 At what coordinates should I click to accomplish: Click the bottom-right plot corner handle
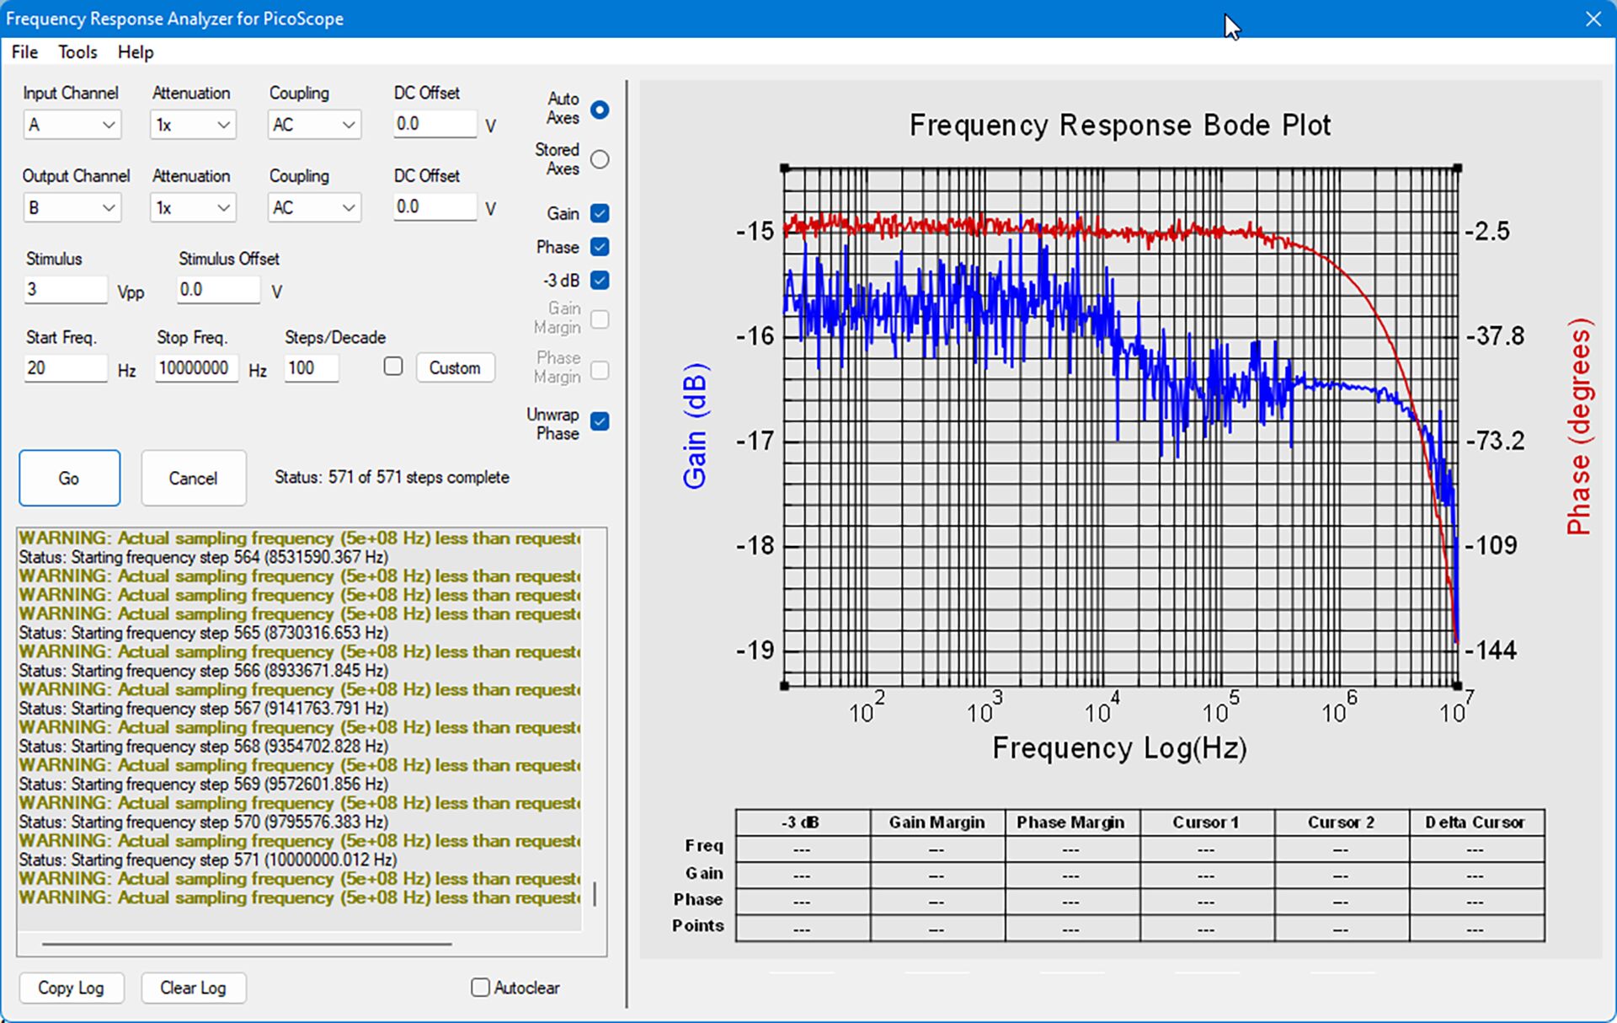pos(1457,686)
